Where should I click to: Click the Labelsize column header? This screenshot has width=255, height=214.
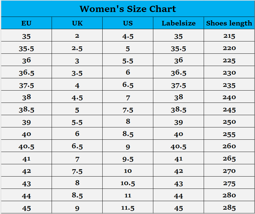[x=178, y=23]
